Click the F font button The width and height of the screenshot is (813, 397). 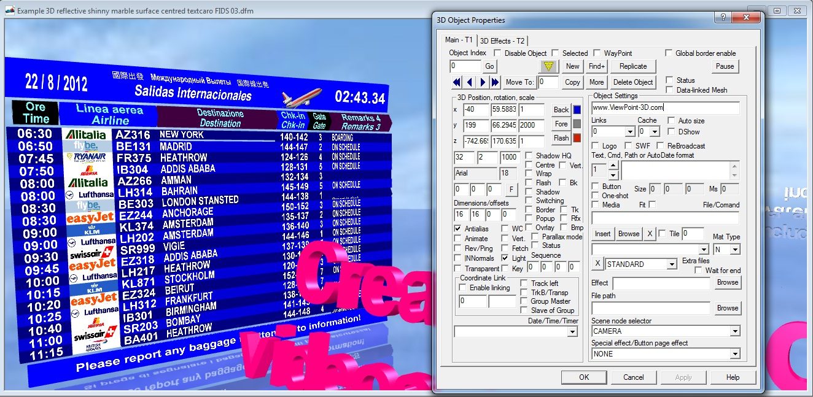512,190
